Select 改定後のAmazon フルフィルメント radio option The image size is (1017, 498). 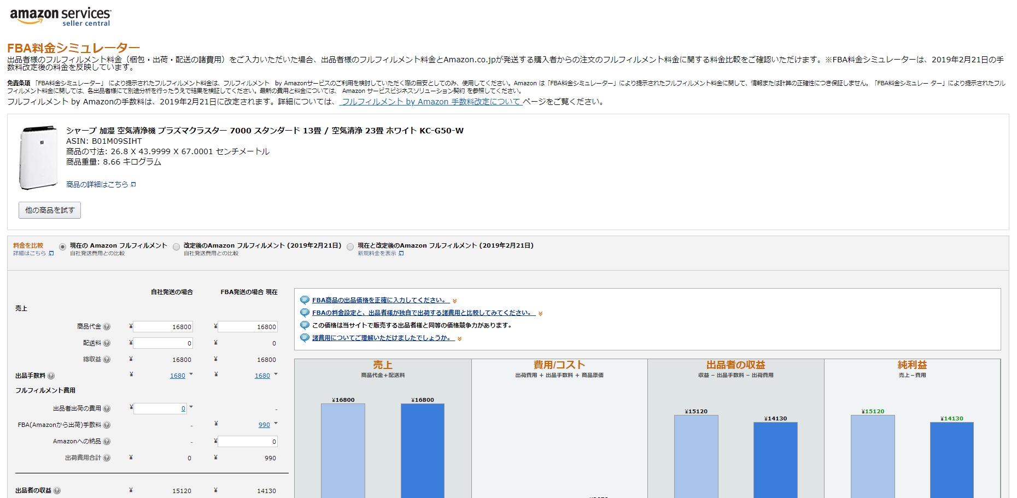pyautogui.click(x=176, y=247)
